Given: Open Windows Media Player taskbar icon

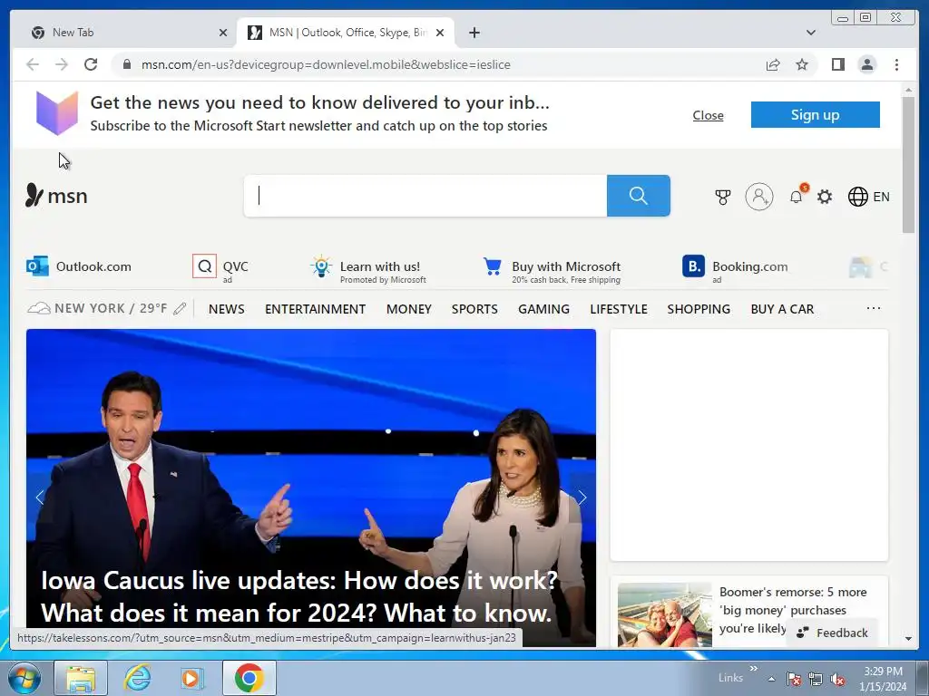Looking at the screenshot, I should [192, 678].
